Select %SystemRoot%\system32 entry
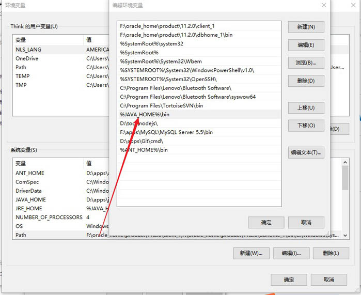The height and width of the screenshot is (295, 361). pyautogui.click(x=199, y=44)
